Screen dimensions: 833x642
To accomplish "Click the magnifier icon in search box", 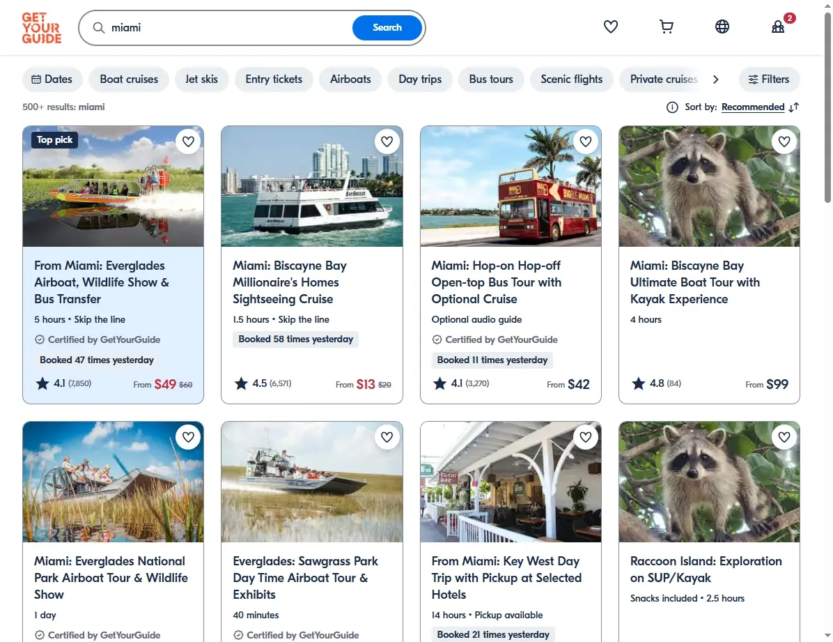I will pyautogui.click(x=99, y=28).
